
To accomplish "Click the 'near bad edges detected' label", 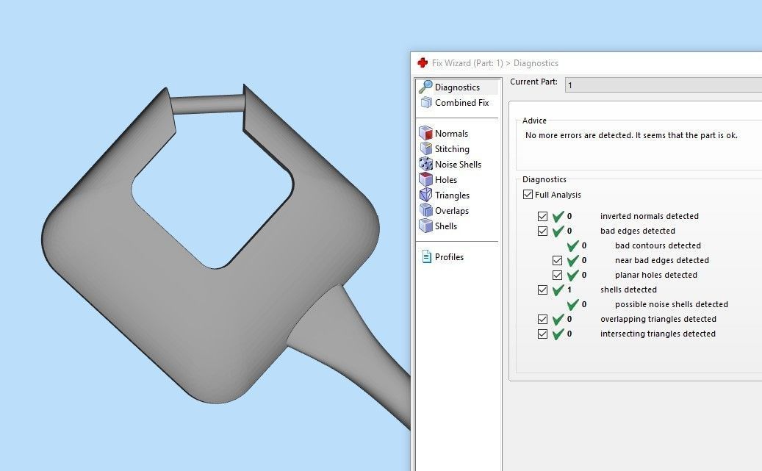I will pos(662,260).
